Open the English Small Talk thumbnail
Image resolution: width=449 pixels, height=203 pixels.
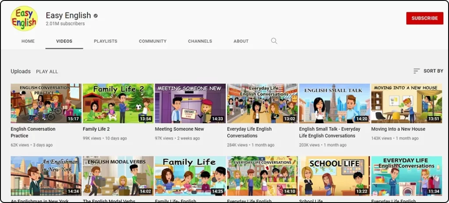pyautogui.click(x=335, y=104)
